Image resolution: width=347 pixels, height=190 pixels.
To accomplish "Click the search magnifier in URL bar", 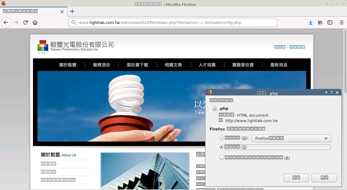I will coord(74,22).
